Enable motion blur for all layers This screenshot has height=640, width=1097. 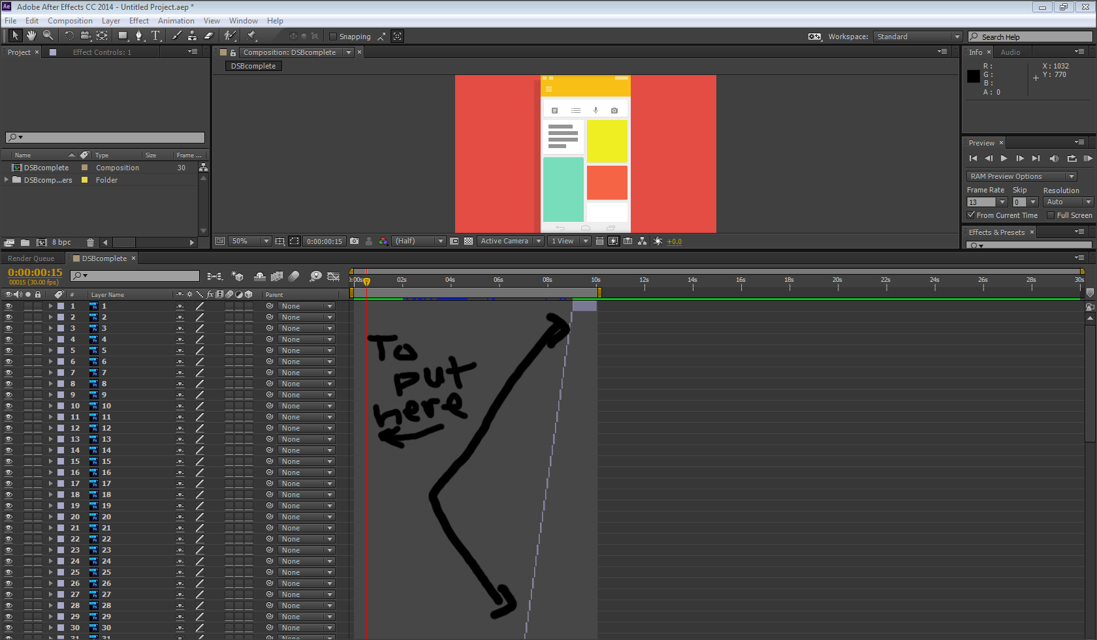click(294, 277)
